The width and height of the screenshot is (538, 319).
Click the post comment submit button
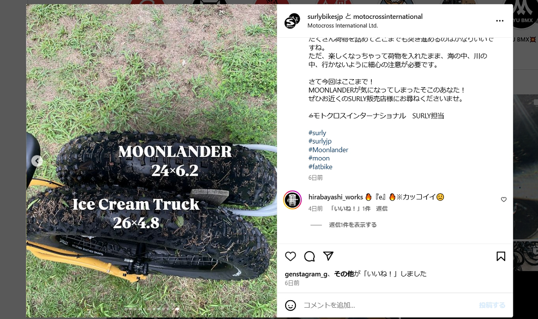(x=492, y=305)
